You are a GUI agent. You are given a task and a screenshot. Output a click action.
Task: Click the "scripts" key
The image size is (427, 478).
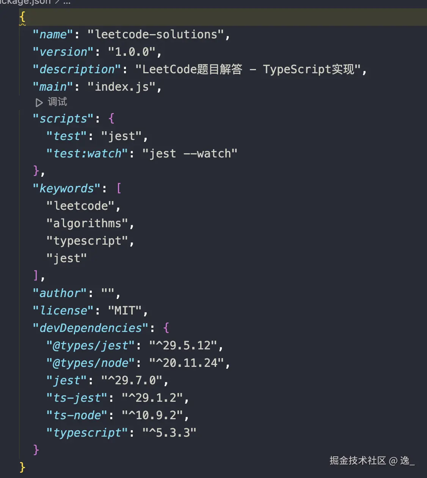click(x=63, y=119)
